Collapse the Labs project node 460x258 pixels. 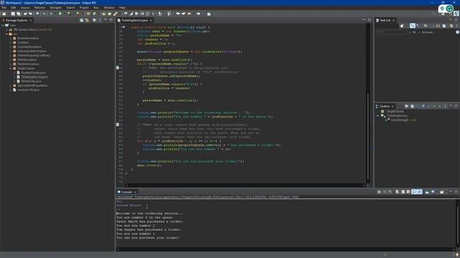click(x=3, y=25)
